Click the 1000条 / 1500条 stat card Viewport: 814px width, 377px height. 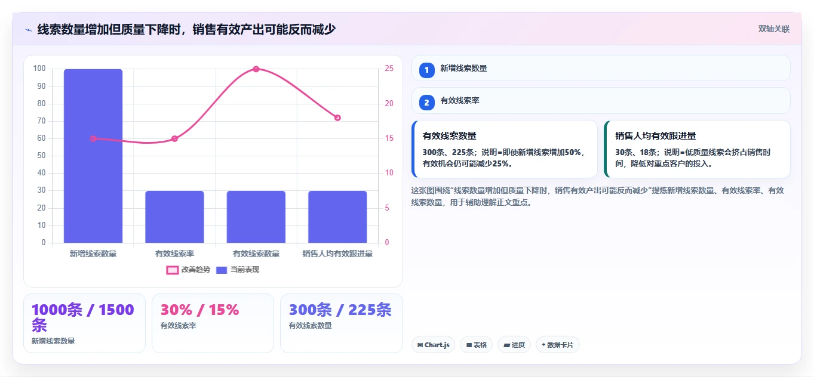click(x=84, y=323)
